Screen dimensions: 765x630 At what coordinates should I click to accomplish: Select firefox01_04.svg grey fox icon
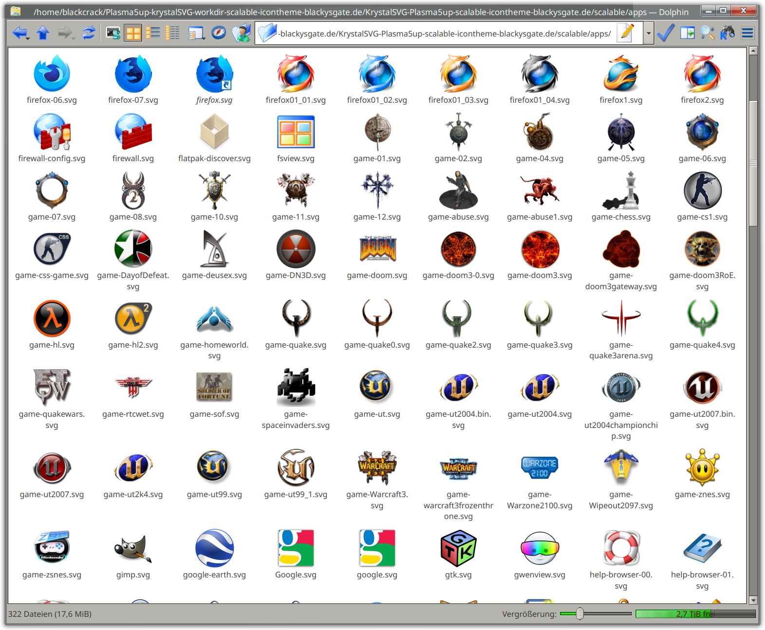pyautogui.click(x=540, y=74)
